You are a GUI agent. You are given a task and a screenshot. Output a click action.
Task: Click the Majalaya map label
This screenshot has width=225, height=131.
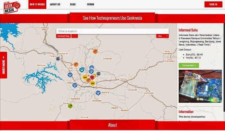point(124,110)
